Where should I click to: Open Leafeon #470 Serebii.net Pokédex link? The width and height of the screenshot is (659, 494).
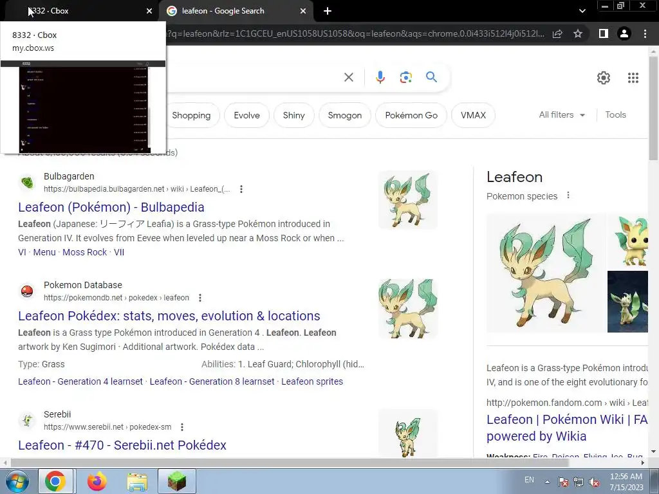[122, 445]
